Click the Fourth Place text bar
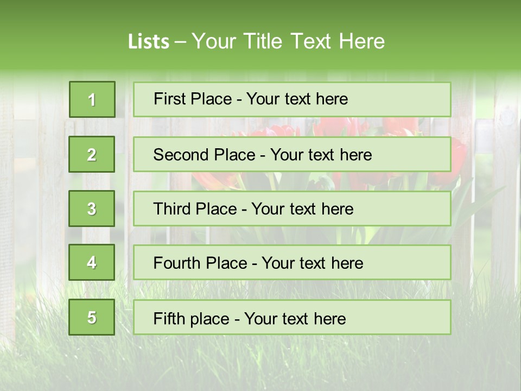This screenshot has width=521, height=391. pyautogui.click(x=292, y=262)
